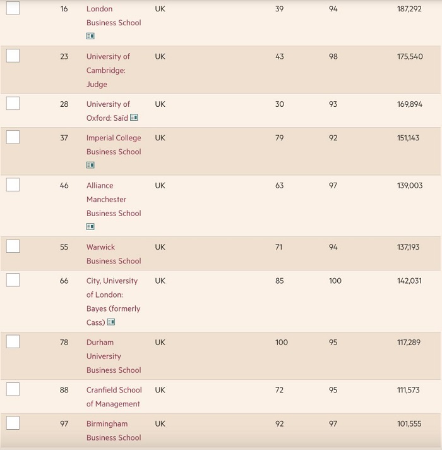Tick the checkbox for Birmingham Business School
Viewport: 442px width, 450px height.
click(x=13, y=423)
